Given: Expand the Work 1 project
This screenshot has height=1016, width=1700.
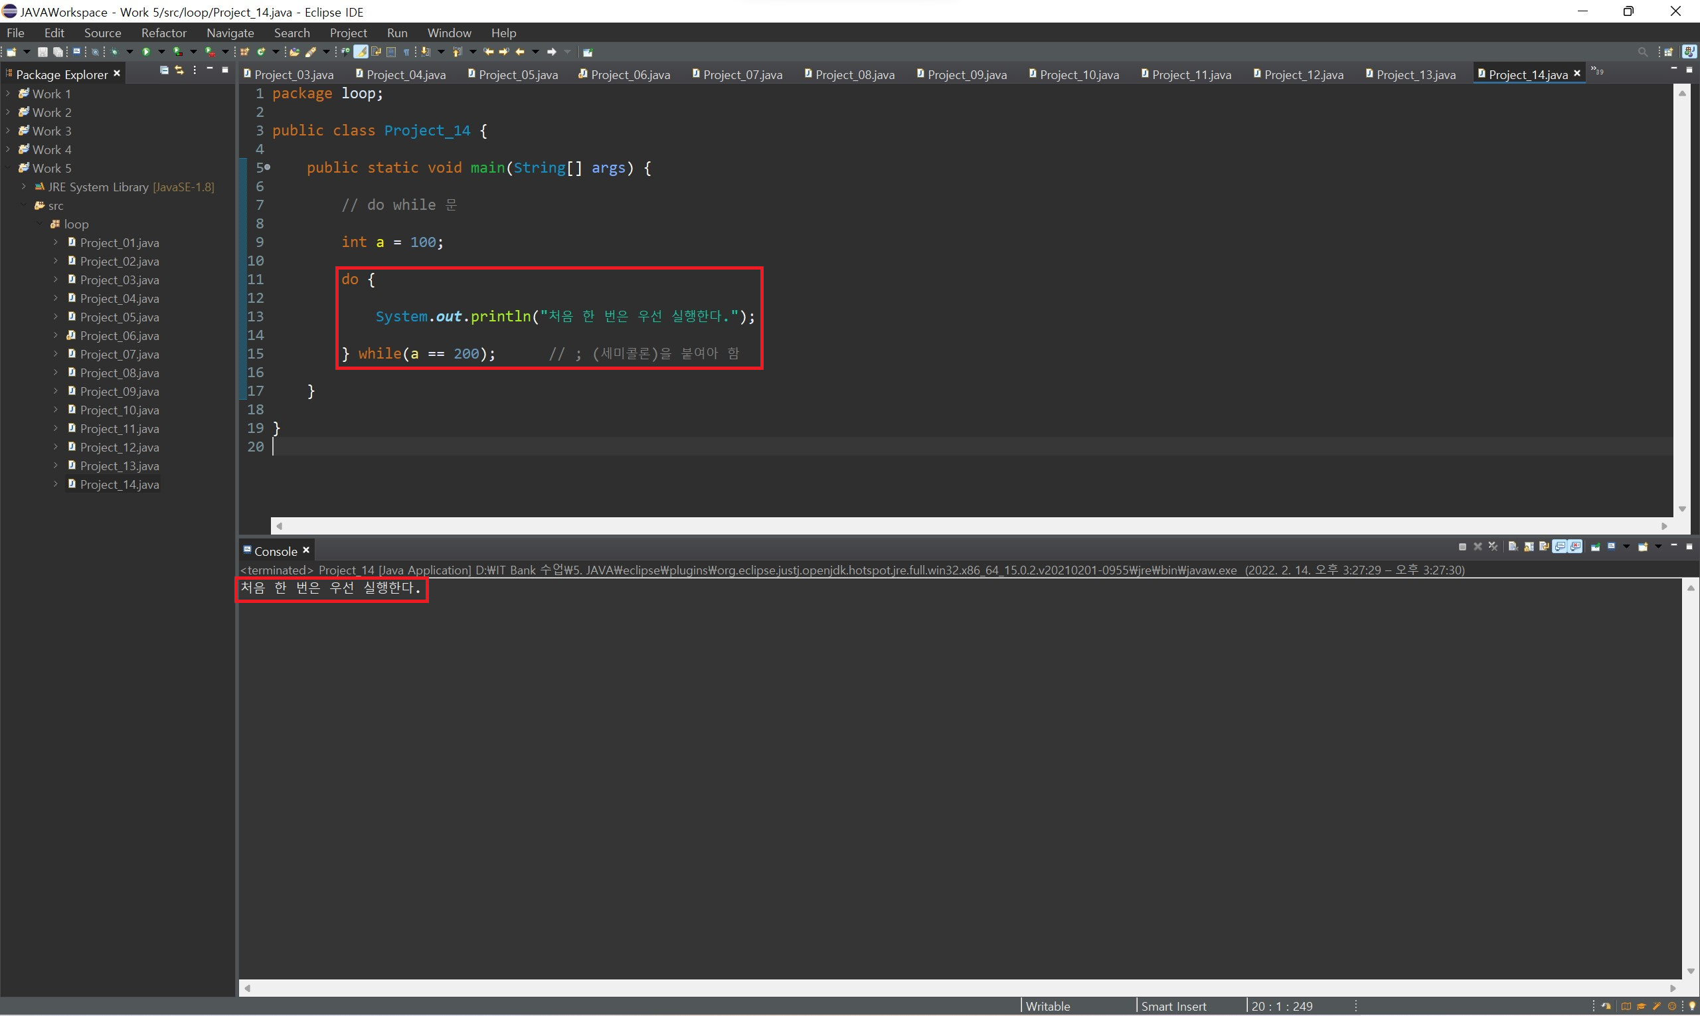Looking at the screenshot, I should coord(8,94).
